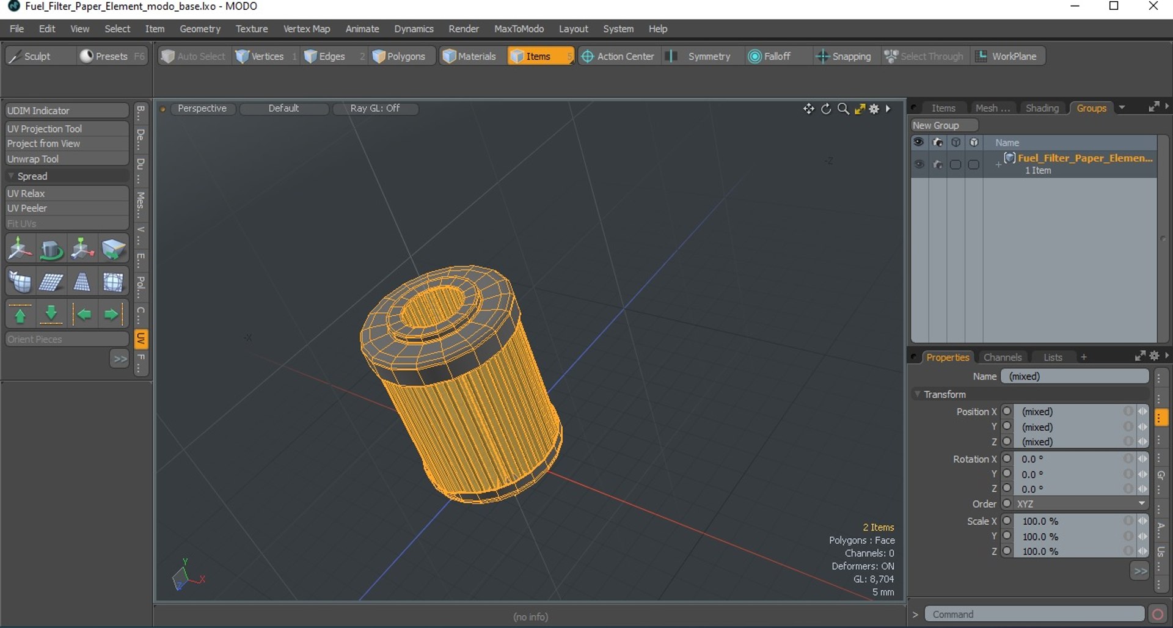Screen dimensions: 1173x628
Task: Click the record button beside Command field
Action: tap(1157, 615)
